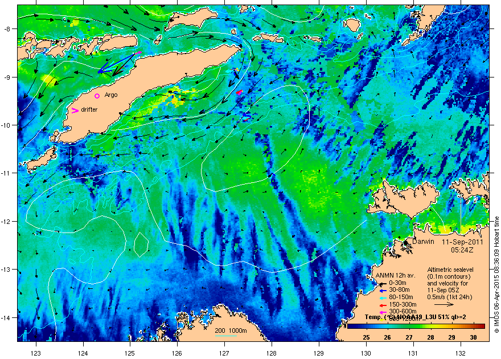The width and height of the screenshot is (501, 359).
Task: Click the 200 1000m isobath label
Action: click(231, 331)
